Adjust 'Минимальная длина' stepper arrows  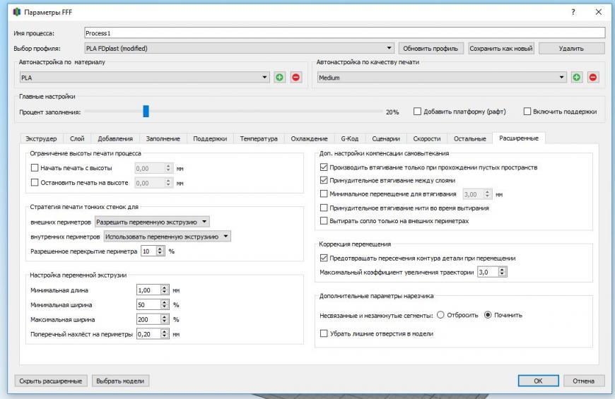[x=165, y=290]
